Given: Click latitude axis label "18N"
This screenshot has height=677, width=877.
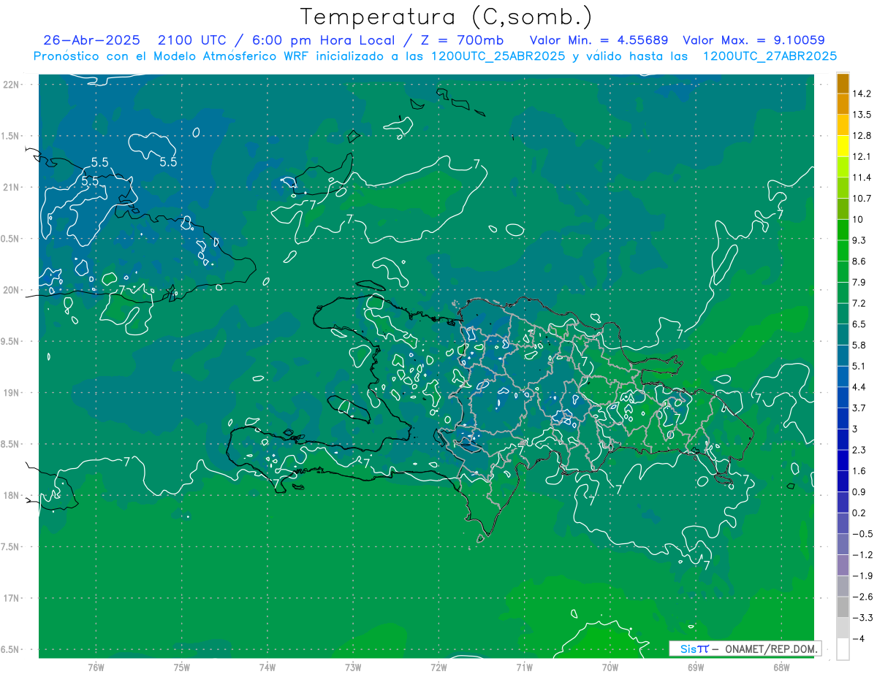Looking at the screenshot, I should 10,495.
